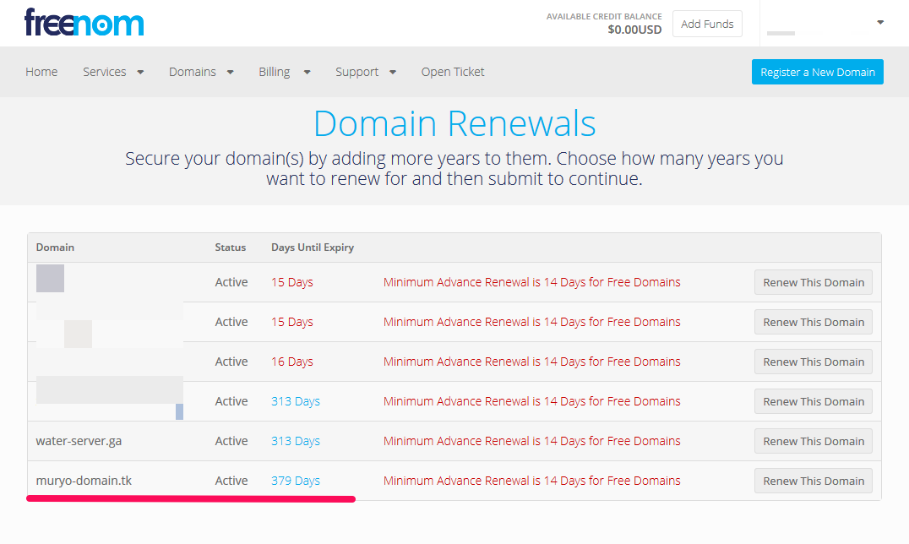The width and height of the screenshot is (909, 544).
Task: Click the Status column header
Action: pyautogui.click(x=230, y=247)
